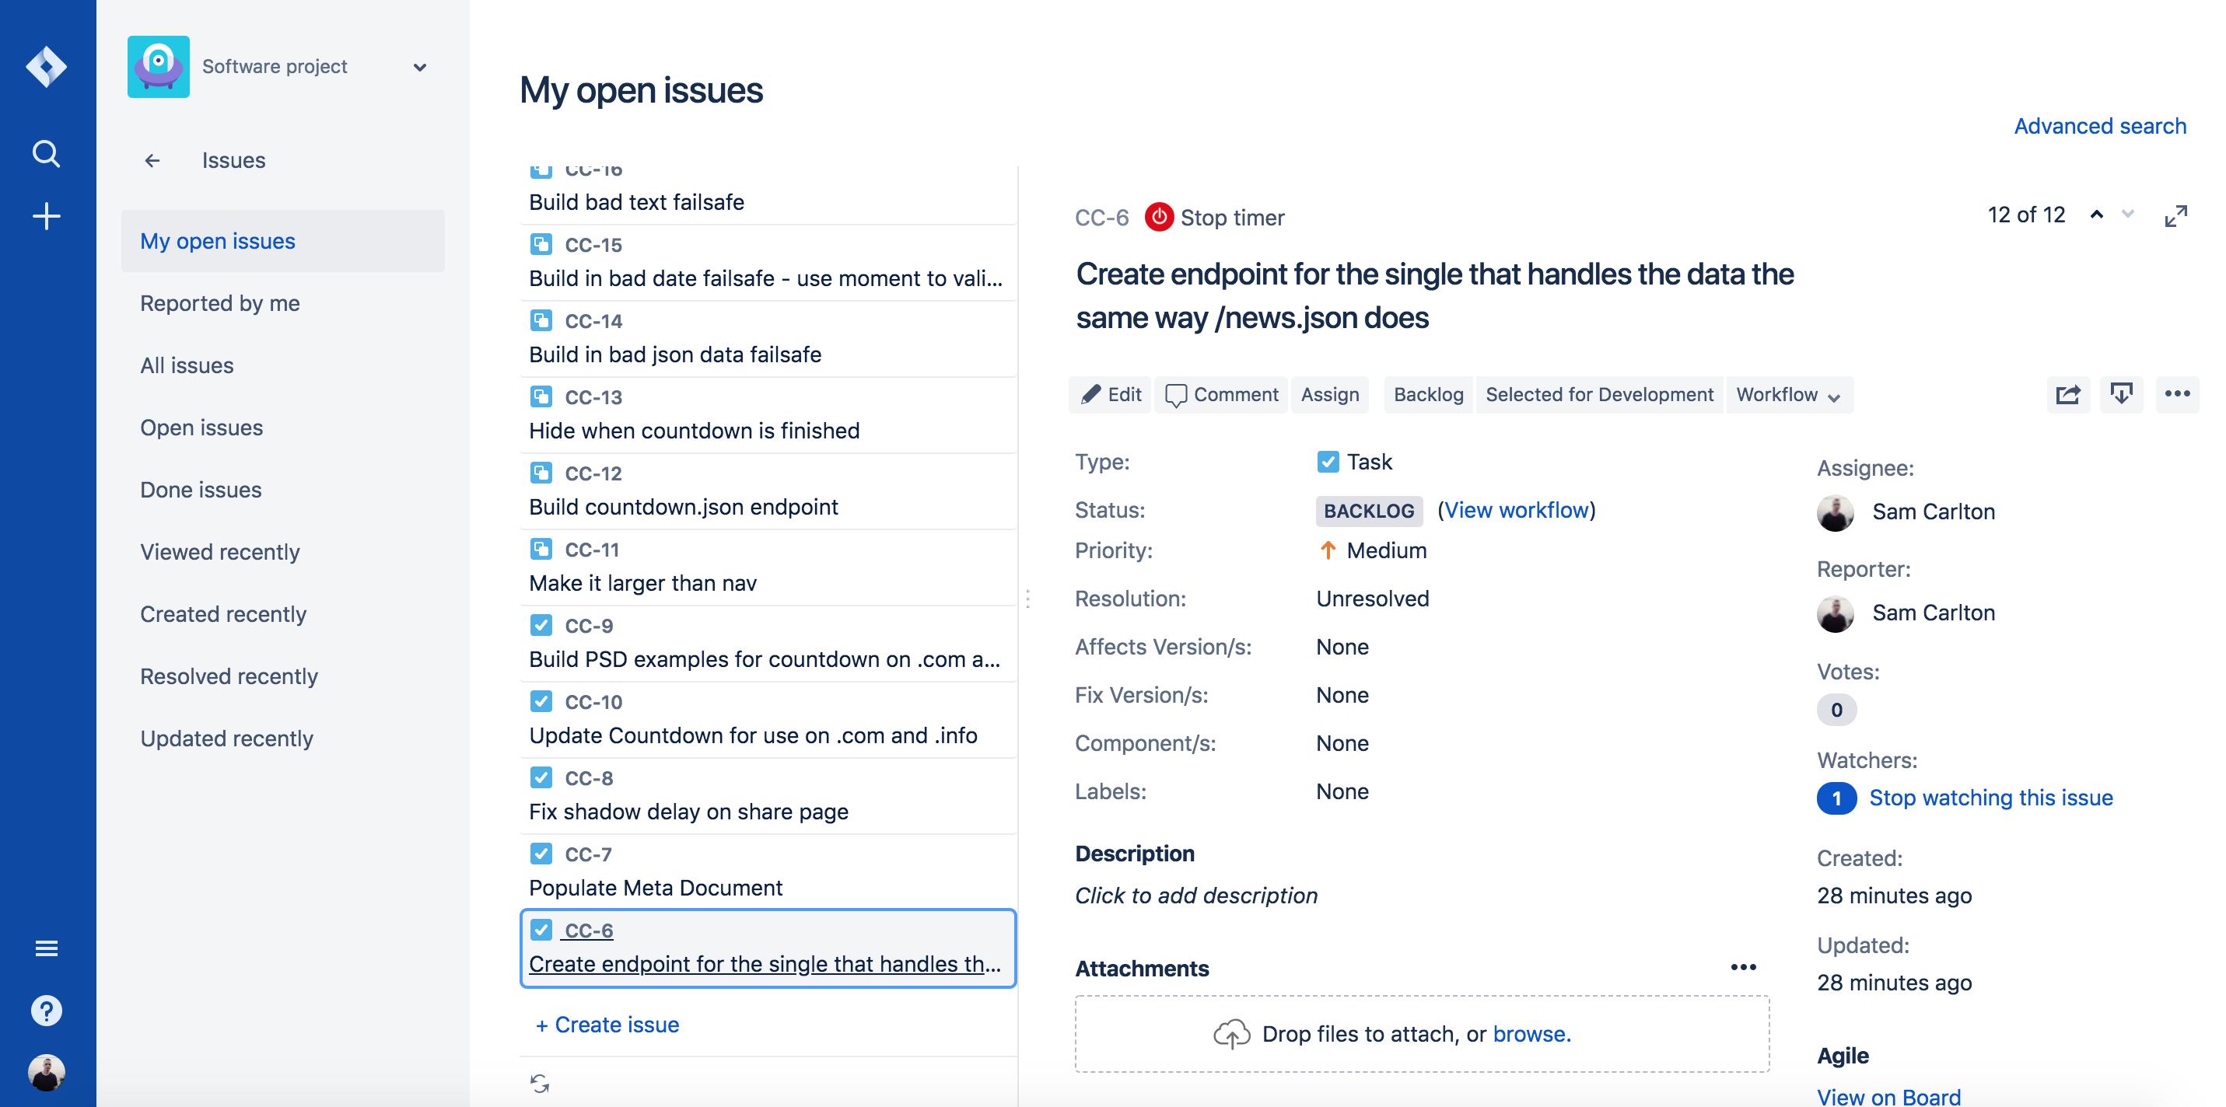This screenshot has height=1107, width=2226.
Task: Open the Workflow dropdown
Action: point(1789,395)
